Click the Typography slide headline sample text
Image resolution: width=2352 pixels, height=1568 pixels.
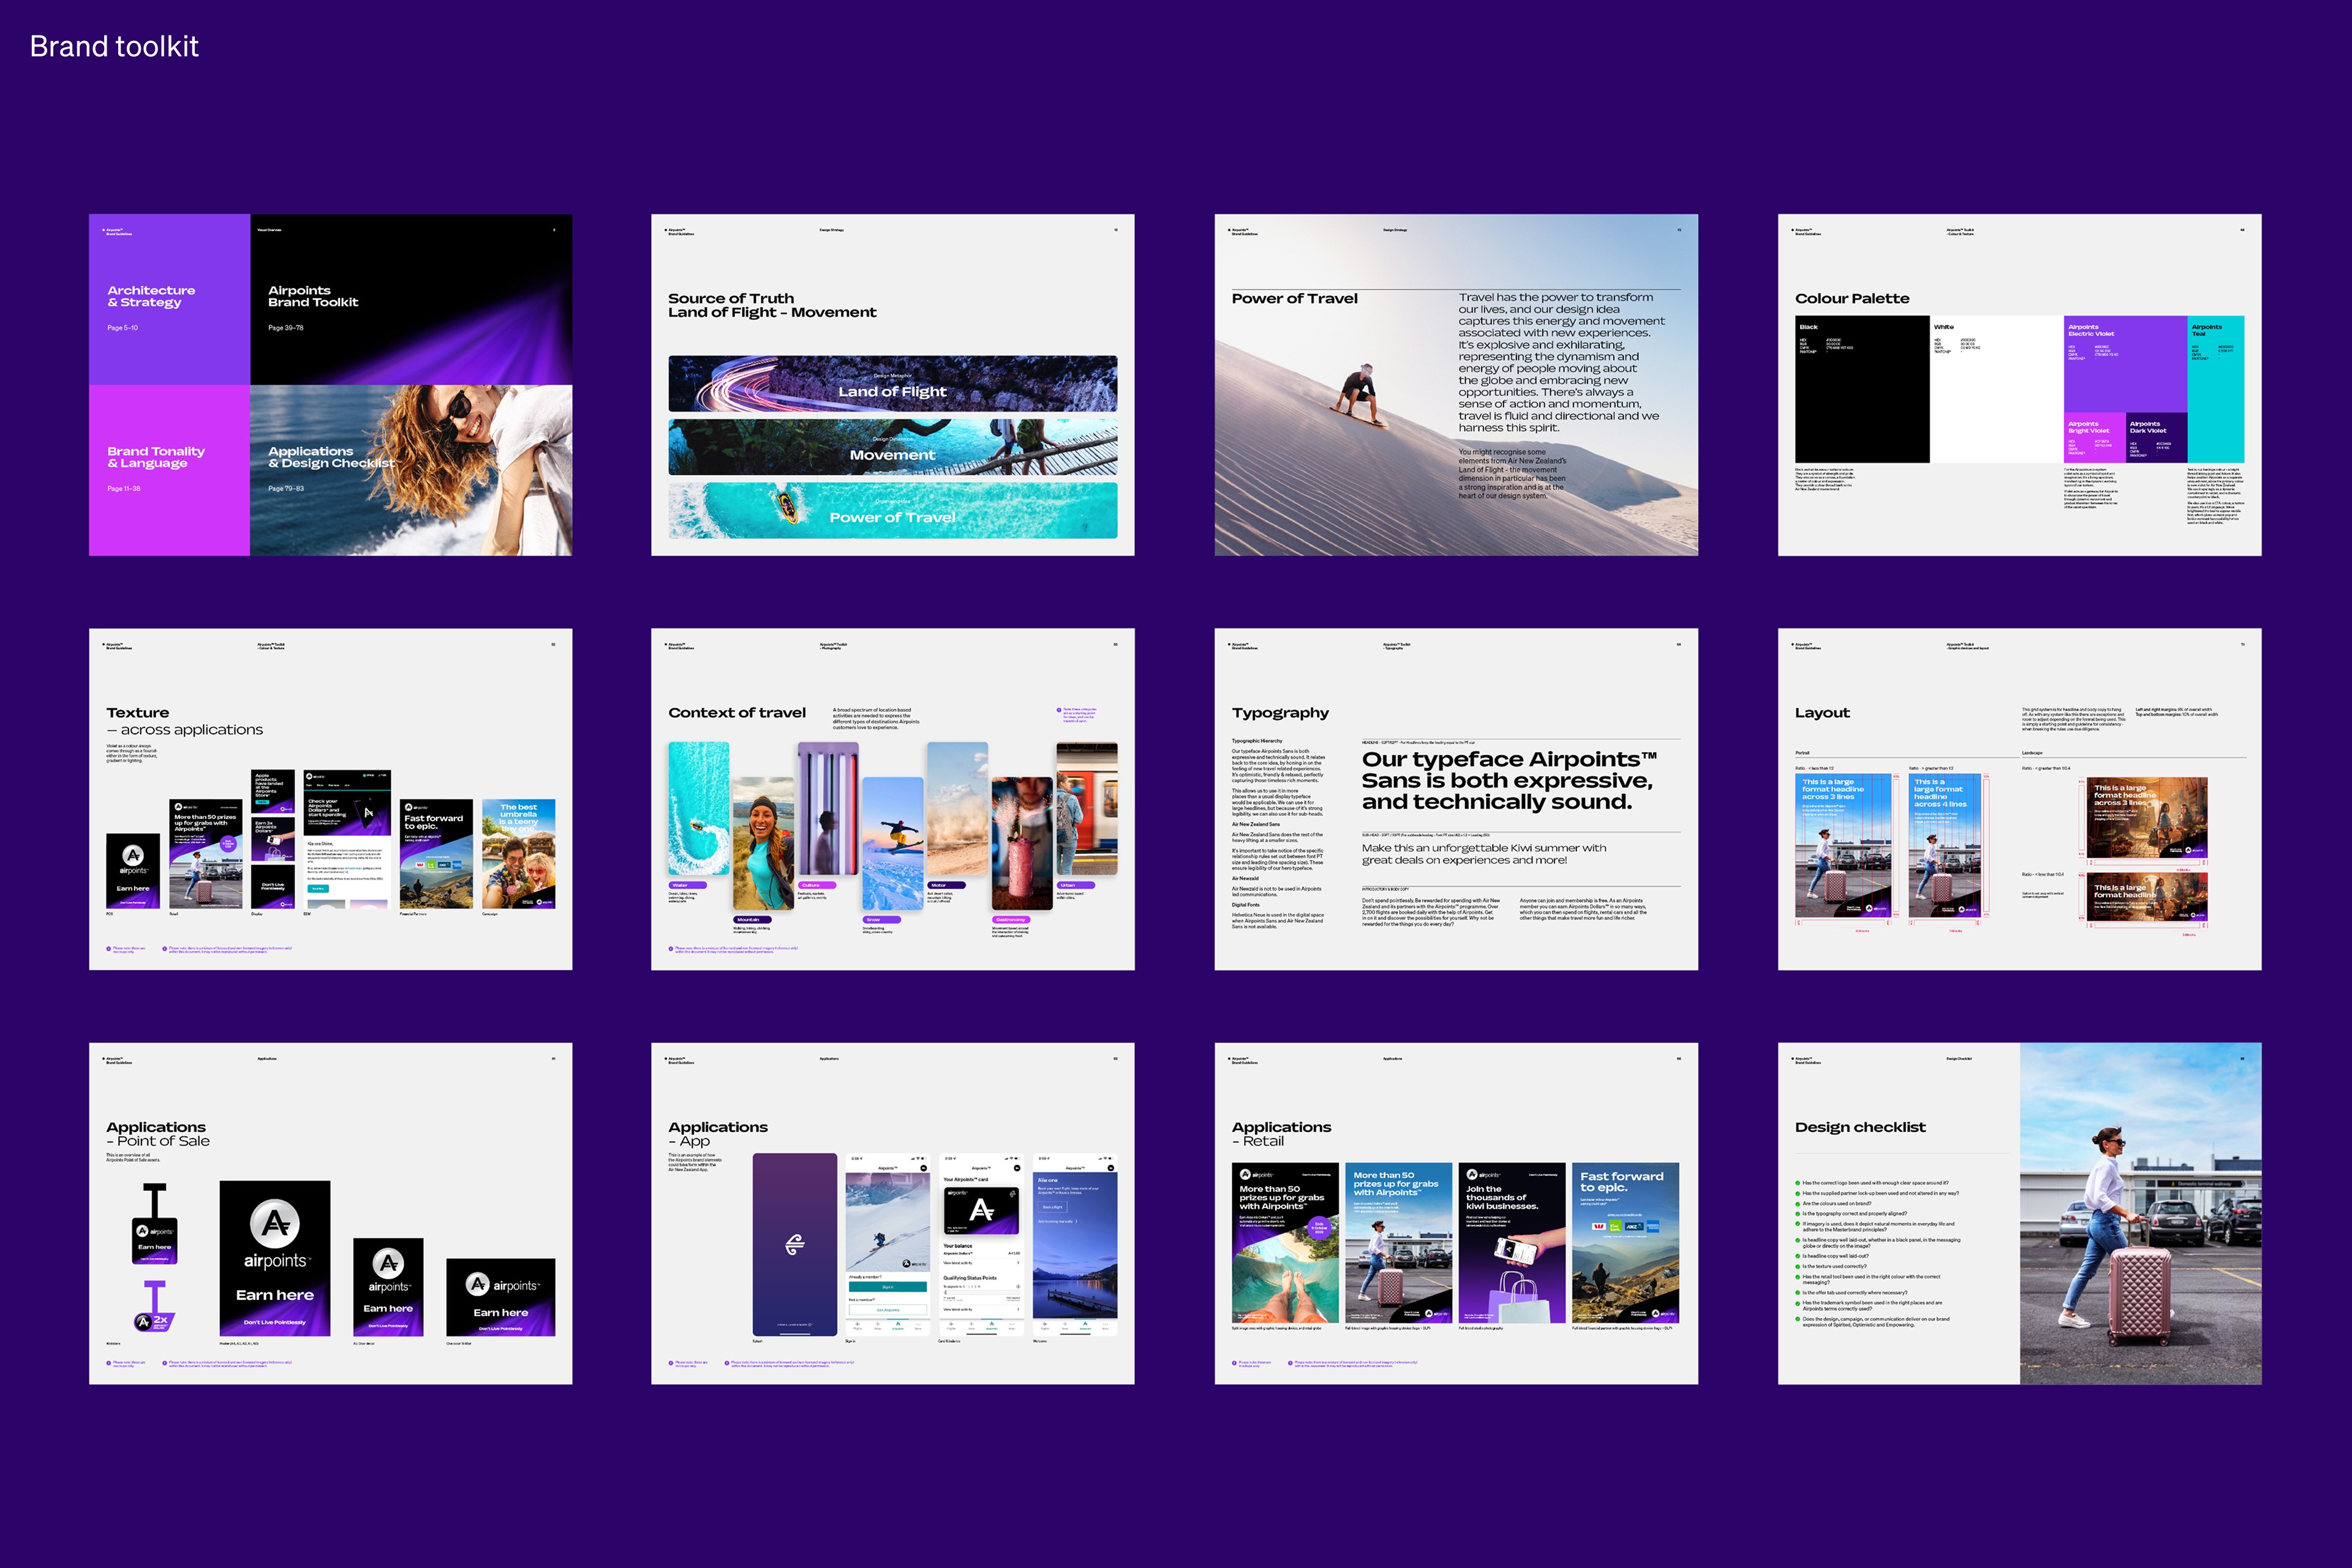click(x=1507, y=780)
